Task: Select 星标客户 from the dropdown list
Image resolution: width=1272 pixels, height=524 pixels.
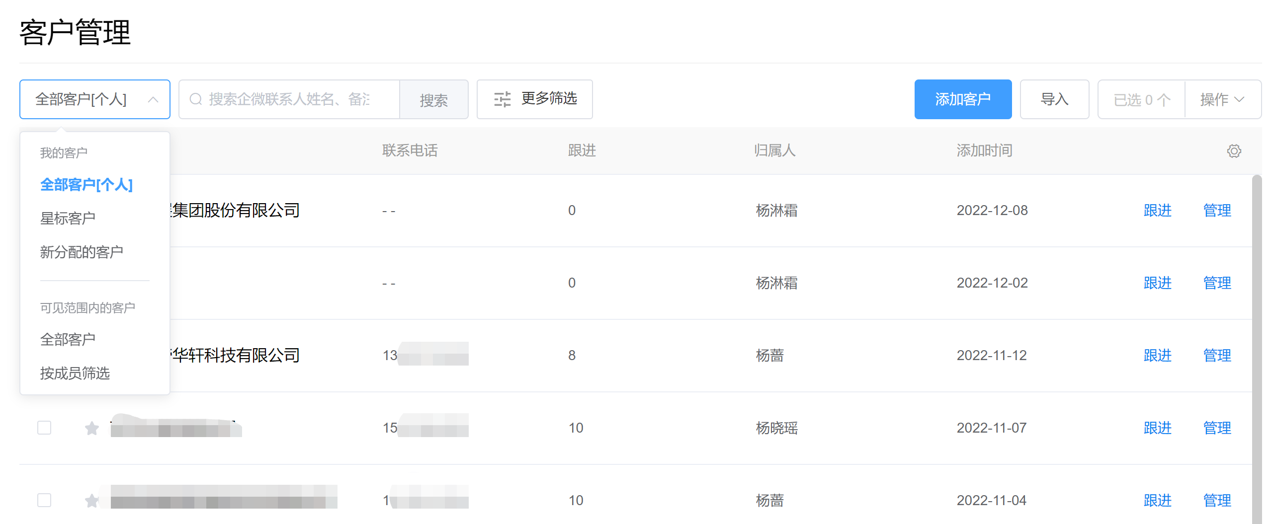Action: 68,218
